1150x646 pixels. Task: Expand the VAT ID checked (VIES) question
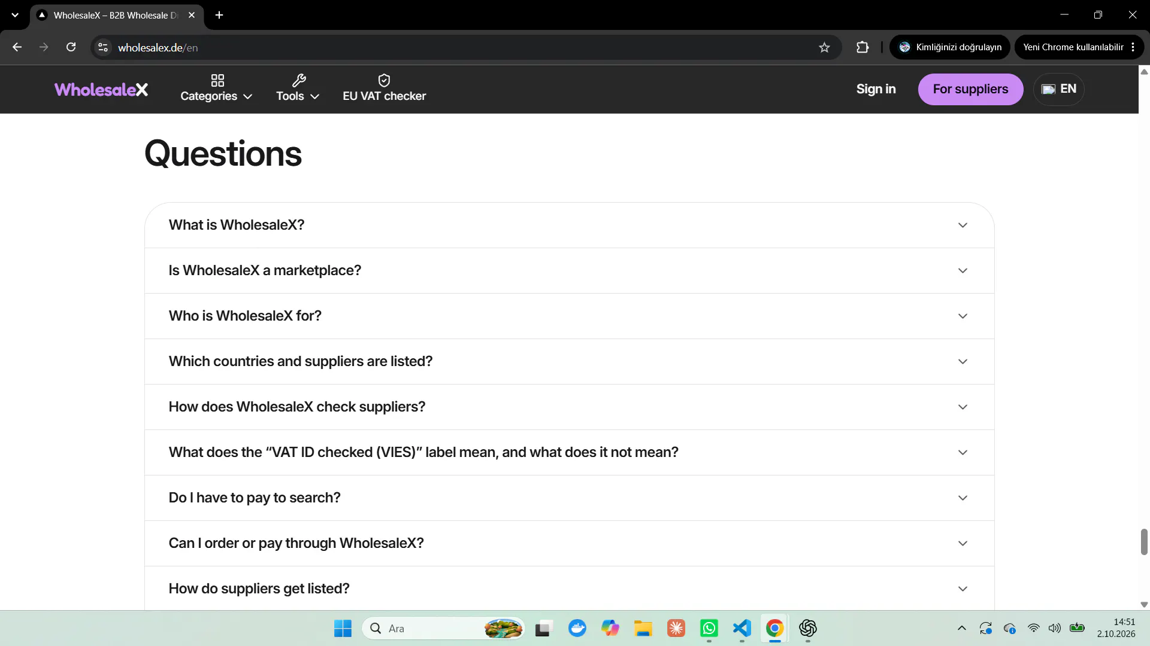pyautogui.click(x=569, y=452)
